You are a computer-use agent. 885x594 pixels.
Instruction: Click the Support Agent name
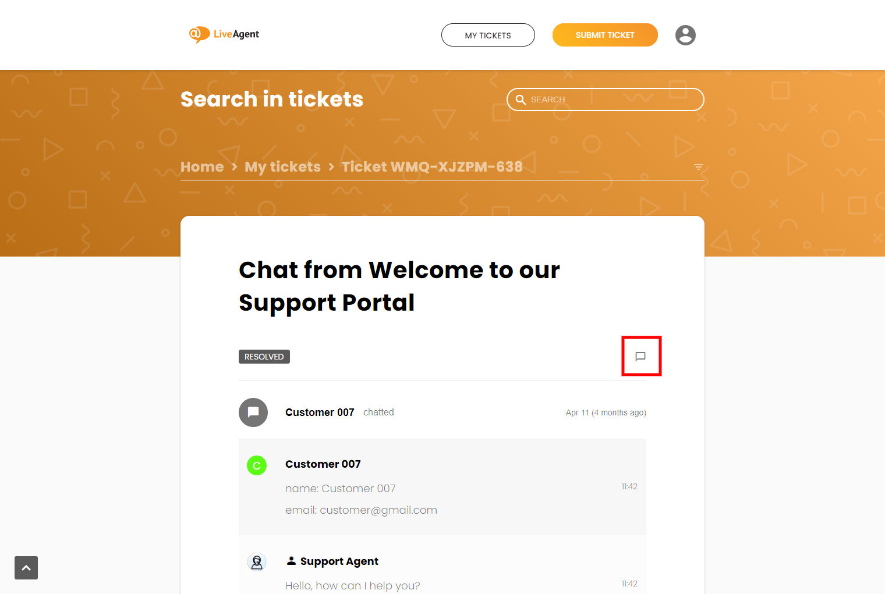coord(339,561)
